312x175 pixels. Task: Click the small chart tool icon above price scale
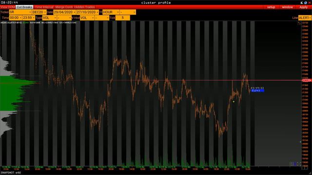299,23
